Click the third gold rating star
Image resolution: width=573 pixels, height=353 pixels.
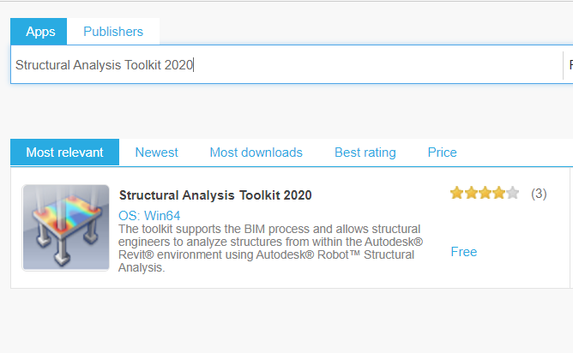click(x=485, y=193)
